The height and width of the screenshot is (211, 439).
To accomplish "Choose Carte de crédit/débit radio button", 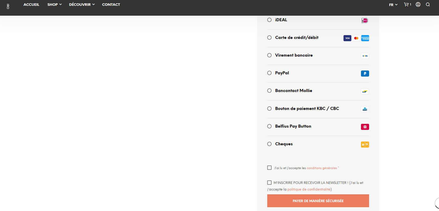I will (x=269, y=38).
